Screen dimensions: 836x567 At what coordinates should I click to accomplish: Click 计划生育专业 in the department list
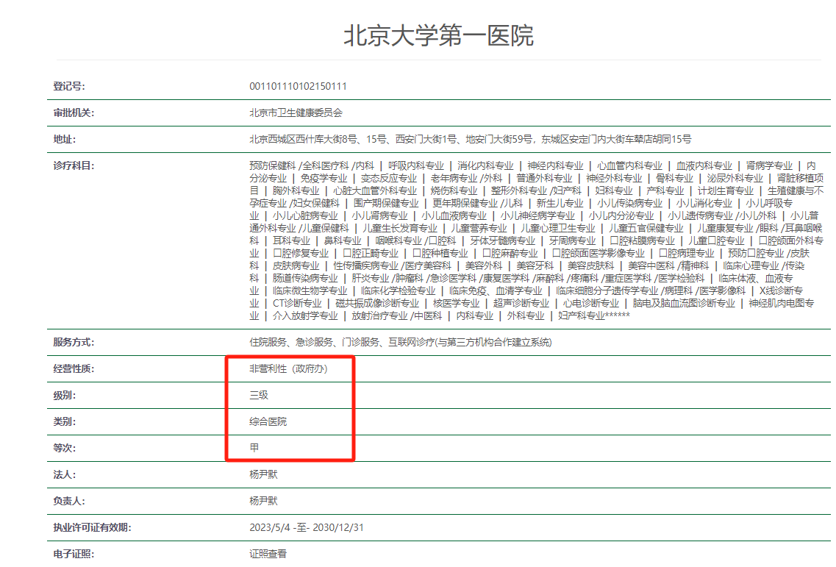point(726,191)
